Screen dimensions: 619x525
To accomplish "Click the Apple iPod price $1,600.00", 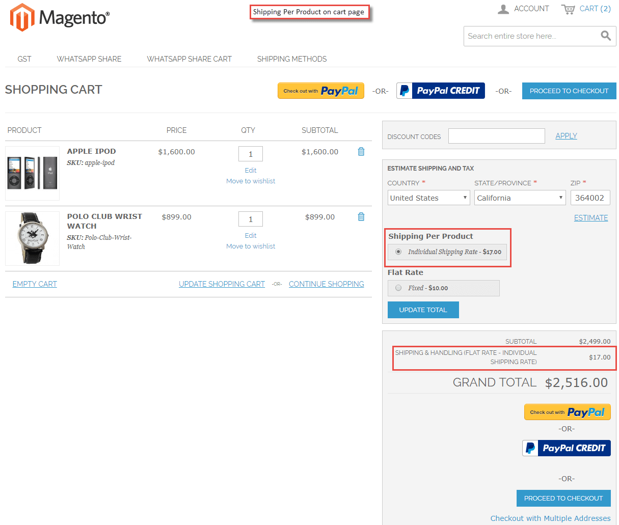I will [177, 152].
